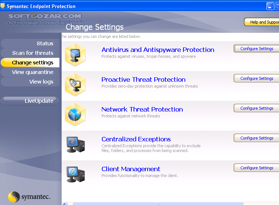Click the Centralized Exceptions computer icon
Screen dimensions: 279x205
coord(75,145)
